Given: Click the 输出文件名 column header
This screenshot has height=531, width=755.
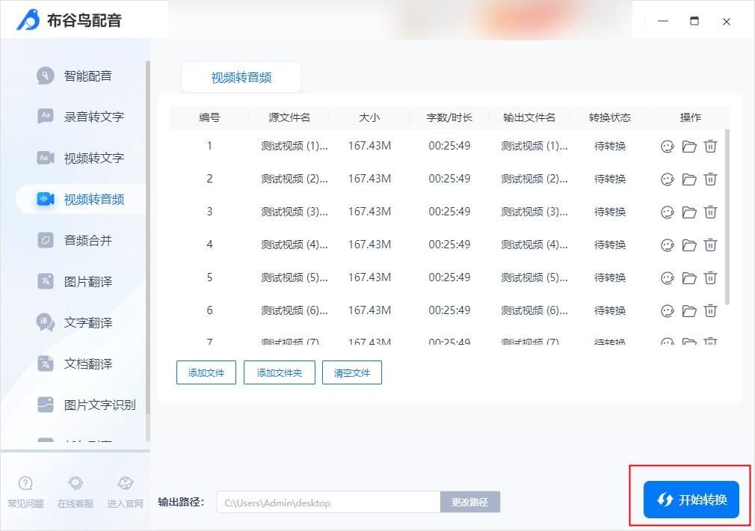Looking at the screenshot, I should coord(529,117).
